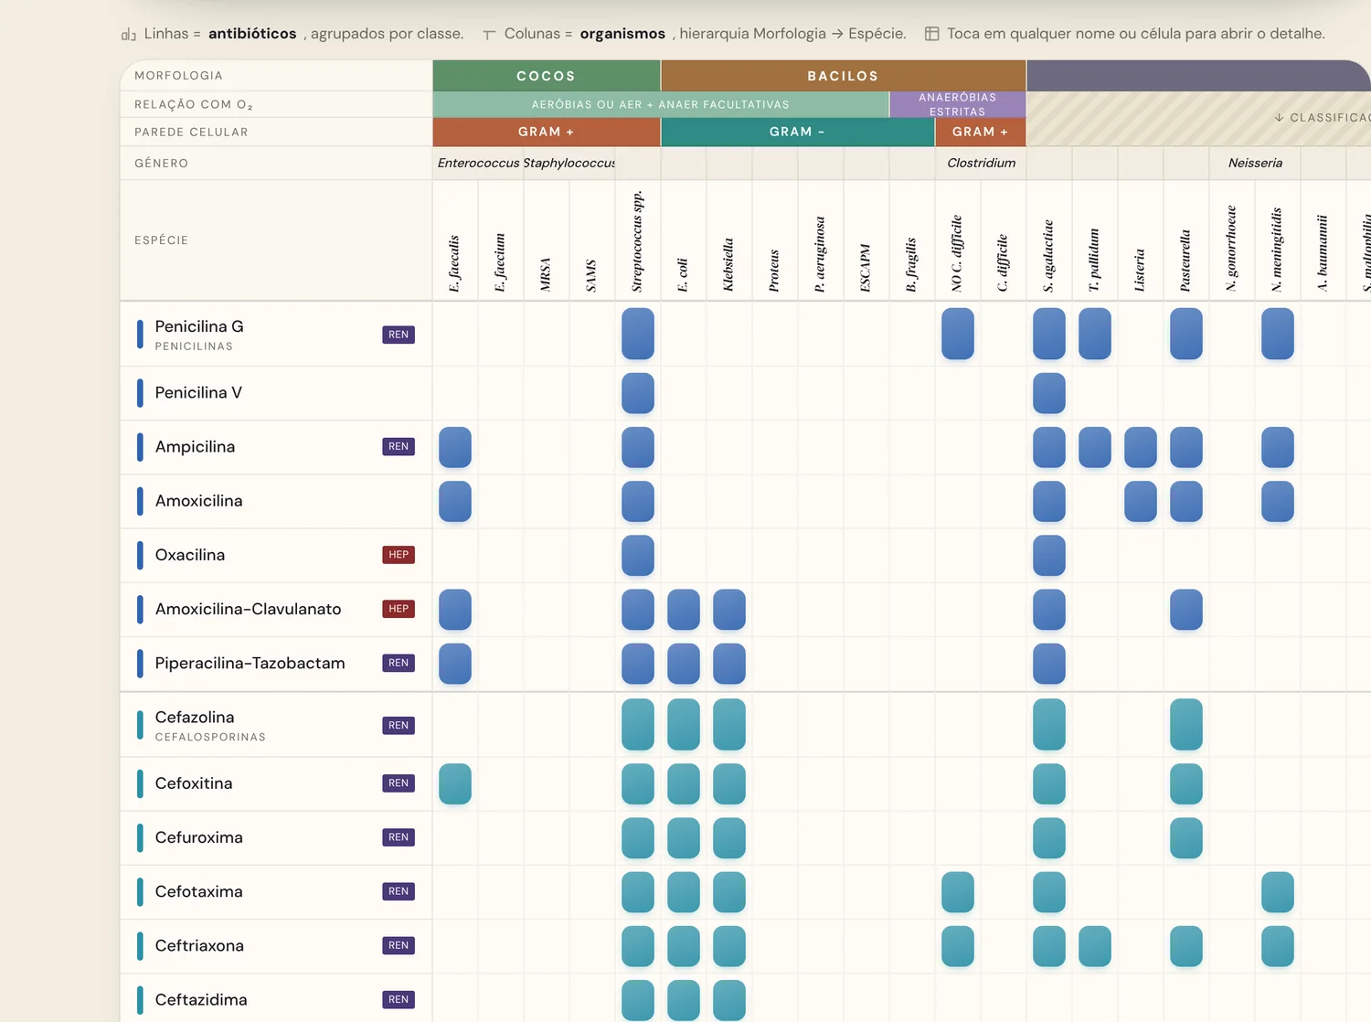Click the HEP badge on Oxacilina
Viewport: 1371px width, 1022px height.
pos(399,555)
